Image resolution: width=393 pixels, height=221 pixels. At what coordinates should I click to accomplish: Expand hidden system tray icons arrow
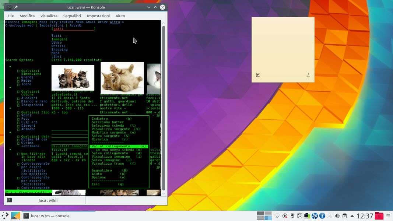click(352, 216)
